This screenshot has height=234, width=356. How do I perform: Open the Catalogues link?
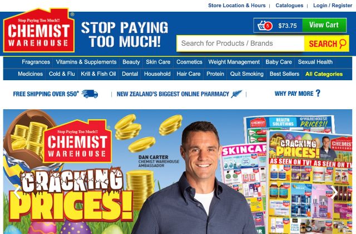click(289, 6)
